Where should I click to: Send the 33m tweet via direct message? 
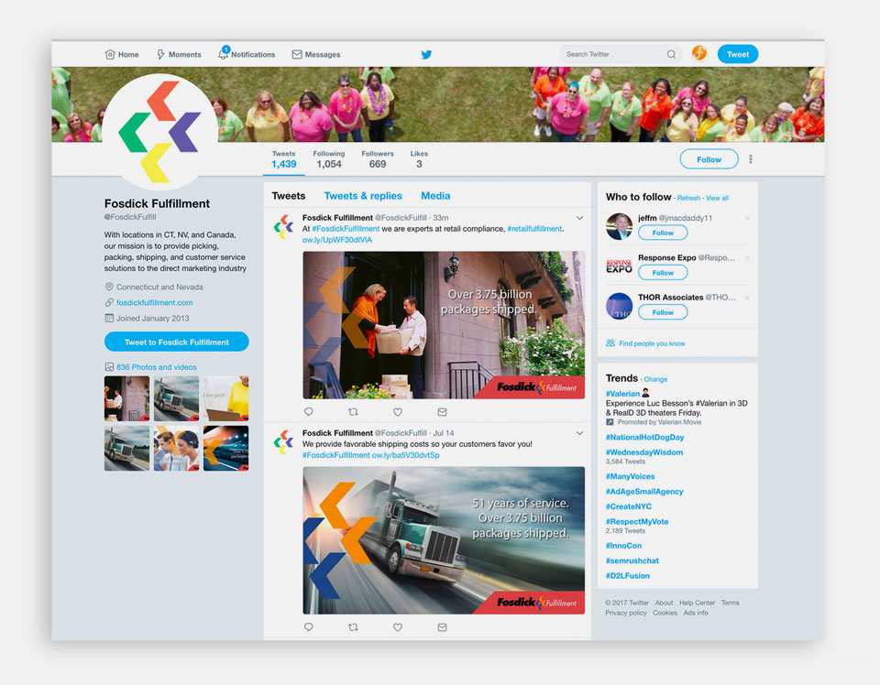[x=442, y=411]
